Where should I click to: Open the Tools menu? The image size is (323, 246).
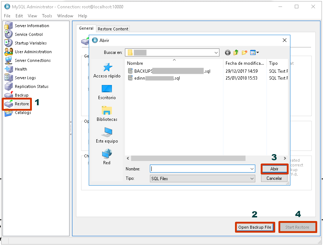point(47,16)
